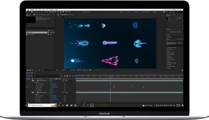This screenshot has height=120, width=209.
Task: Select the Zoom magnifier tool
Action: coord(34,12)
